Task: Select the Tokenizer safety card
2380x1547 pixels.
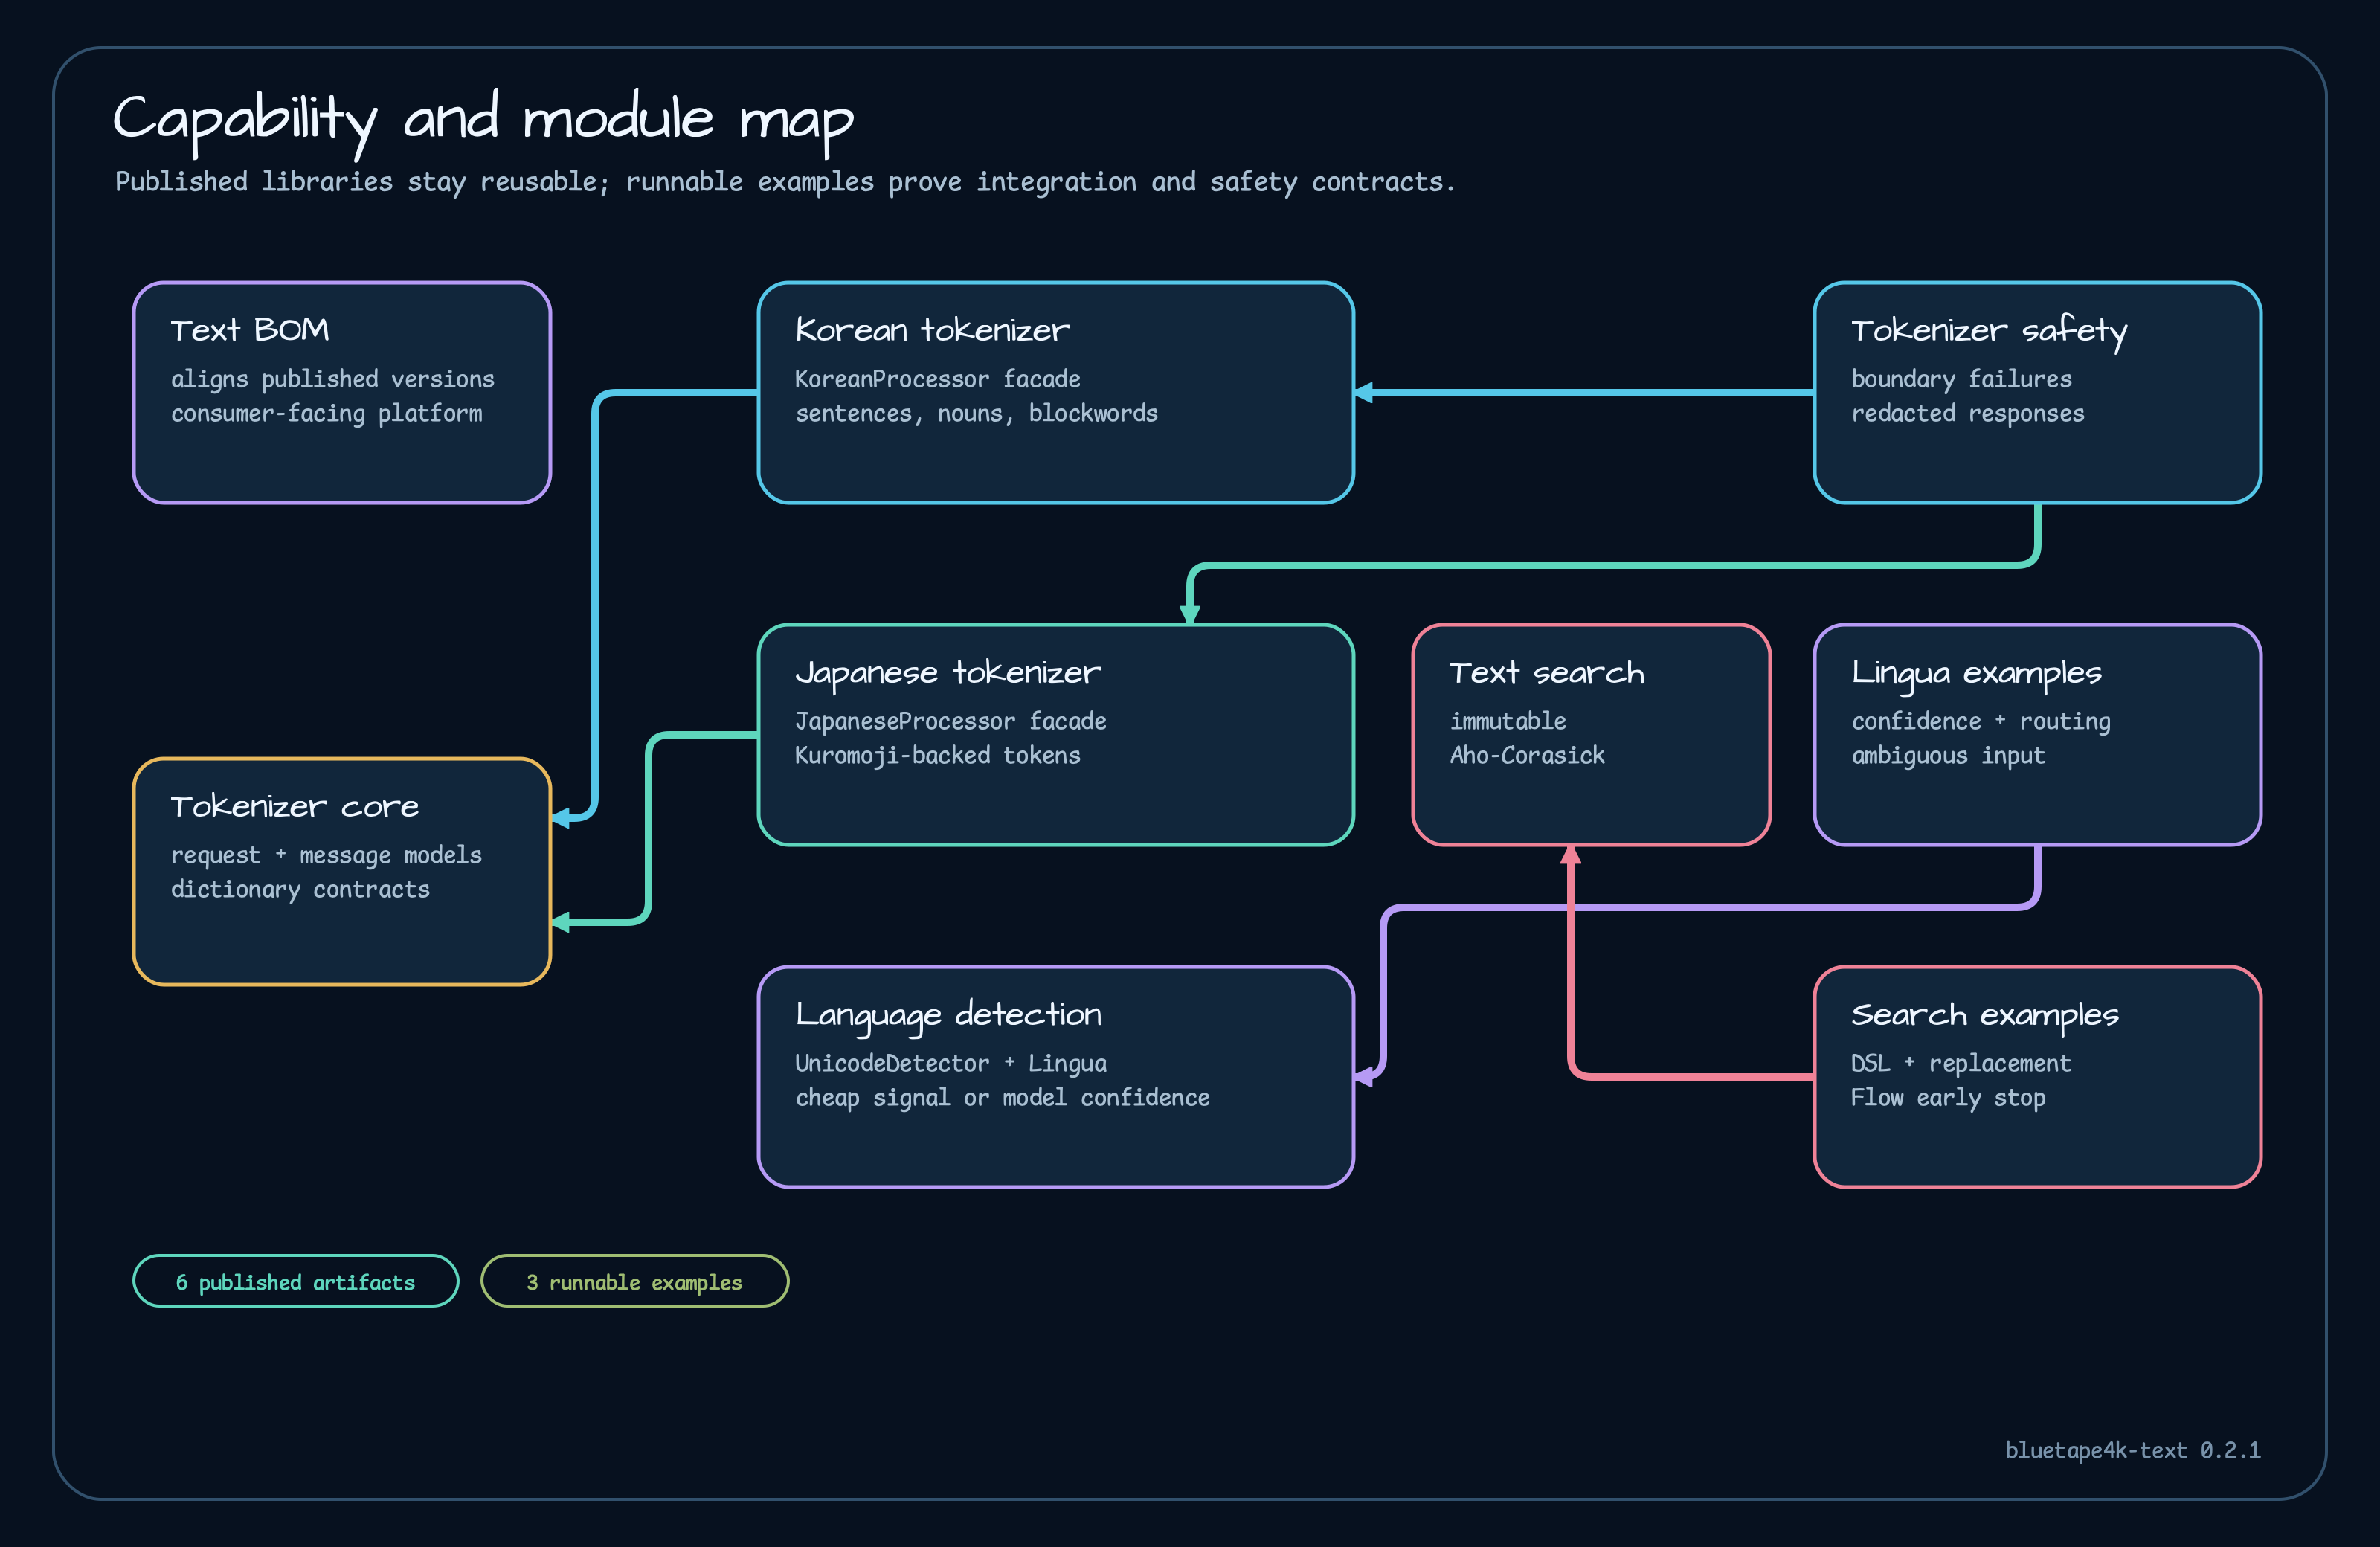Action: coord(2037,393)
